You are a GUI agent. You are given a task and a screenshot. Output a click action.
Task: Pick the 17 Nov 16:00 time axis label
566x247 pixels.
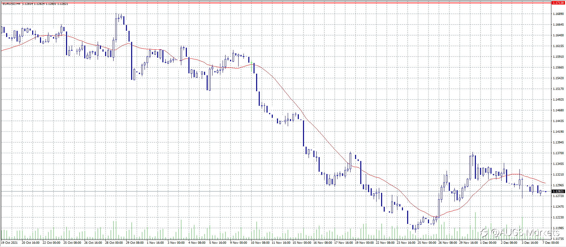coord(343,243)
